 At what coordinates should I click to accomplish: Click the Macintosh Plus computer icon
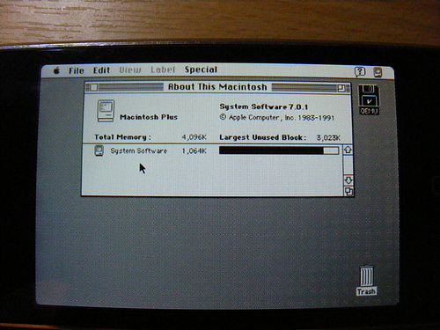coord(106,111)
